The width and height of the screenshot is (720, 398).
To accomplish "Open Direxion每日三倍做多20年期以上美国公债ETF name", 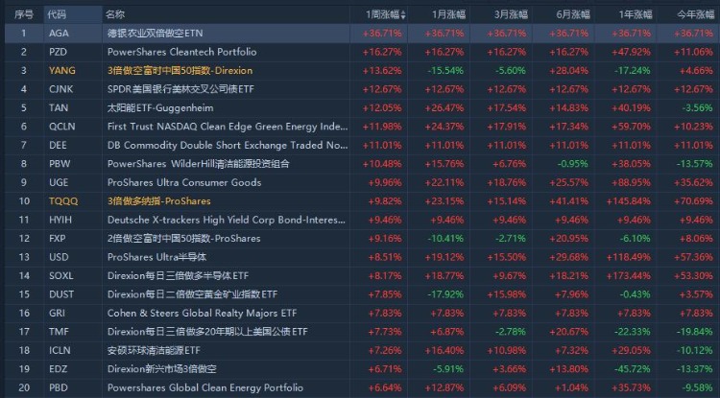I will (x=207, y=332).
